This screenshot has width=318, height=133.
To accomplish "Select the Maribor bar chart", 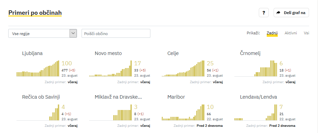I will click(x=183, y=112).
